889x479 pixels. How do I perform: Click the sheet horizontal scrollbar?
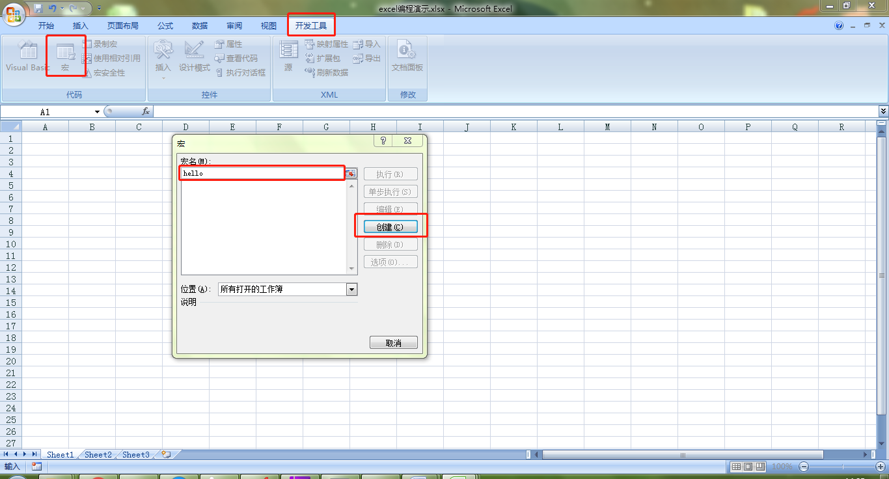point(683,455)
